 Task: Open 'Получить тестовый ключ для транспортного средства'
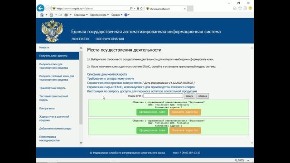(57, 78)
